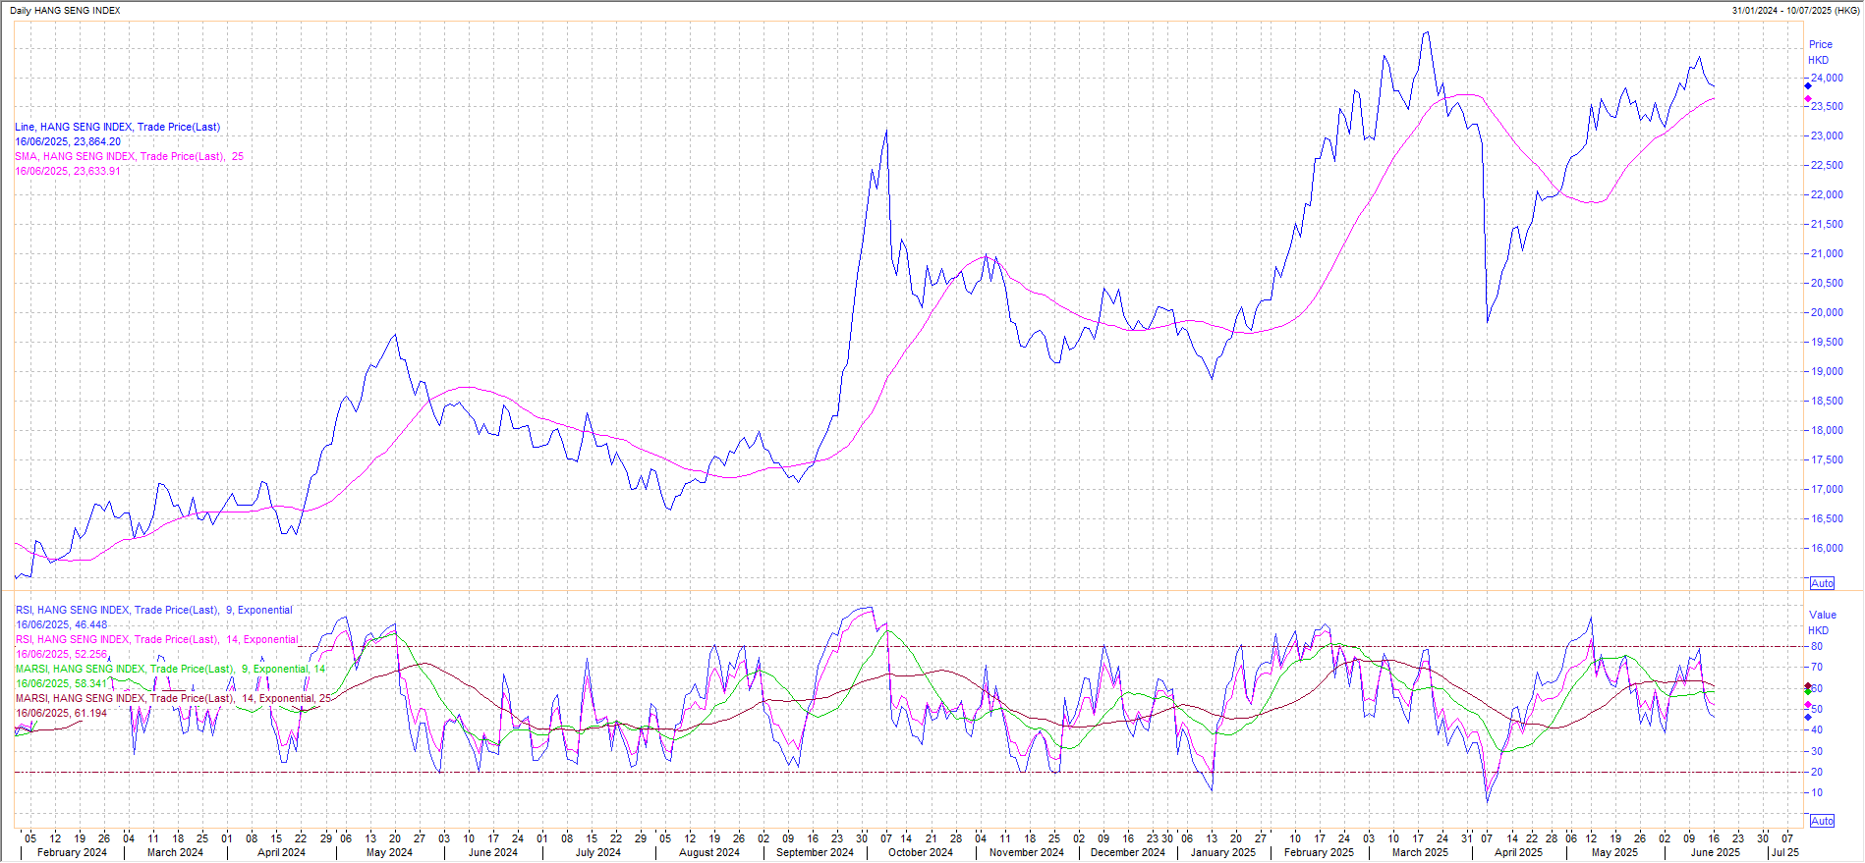The height and width of the screenshot is (863, 1865).
Task: Click the 22,000 price axis label
Action: point(1828,194)
